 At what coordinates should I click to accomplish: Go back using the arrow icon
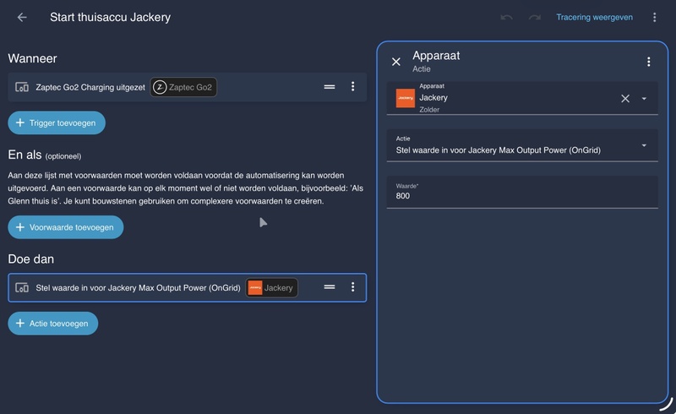(22, 17)
